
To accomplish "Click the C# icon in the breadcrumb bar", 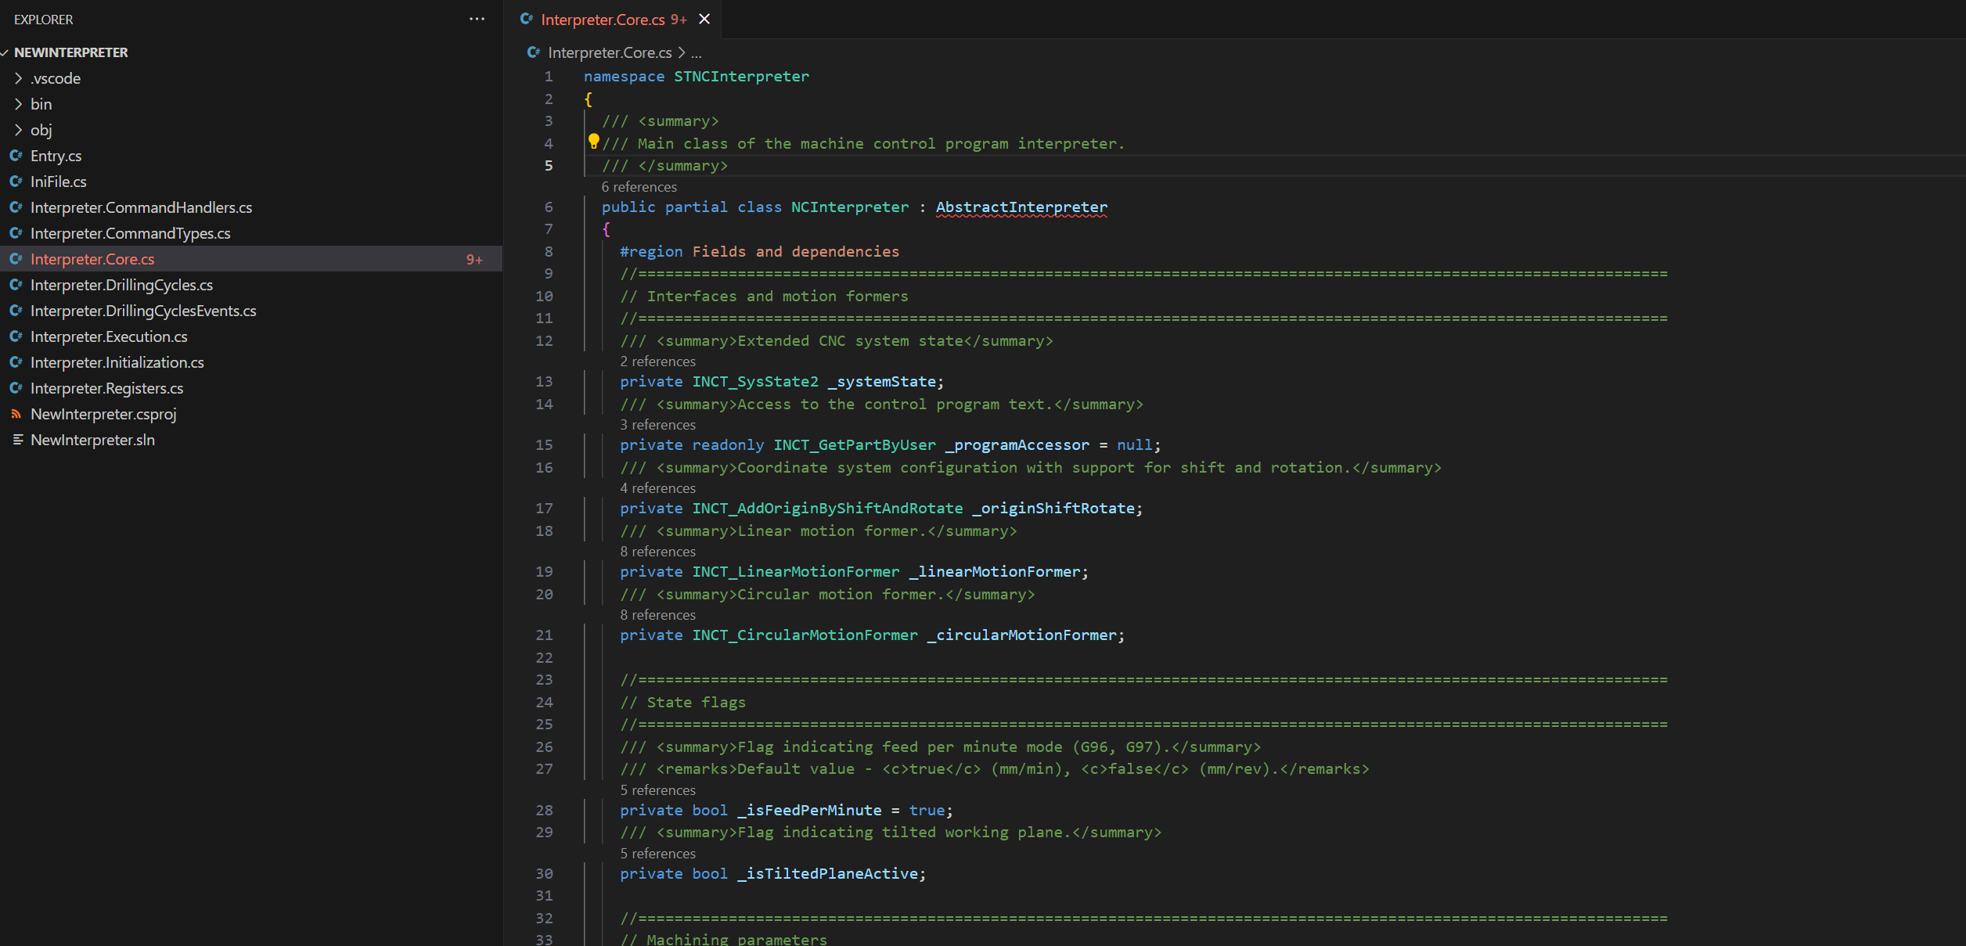I will pos(534,52).
